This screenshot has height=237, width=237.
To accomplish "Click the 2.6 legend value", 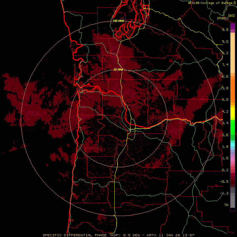I will click(225, 135).
